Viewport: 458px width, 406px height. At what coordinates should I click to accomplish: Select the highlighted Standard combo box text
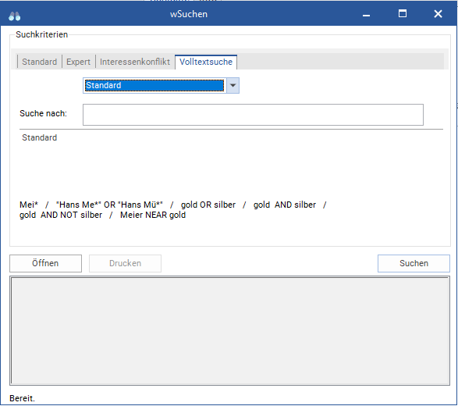coord(154,85)
